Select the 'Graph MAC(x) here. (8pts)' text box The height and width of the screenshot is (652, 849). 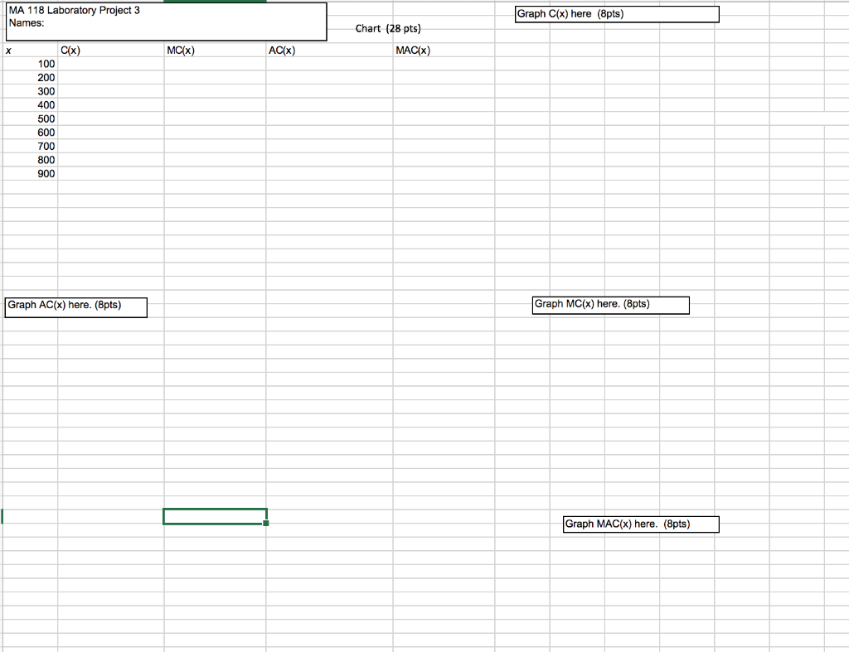click(641, 524)
